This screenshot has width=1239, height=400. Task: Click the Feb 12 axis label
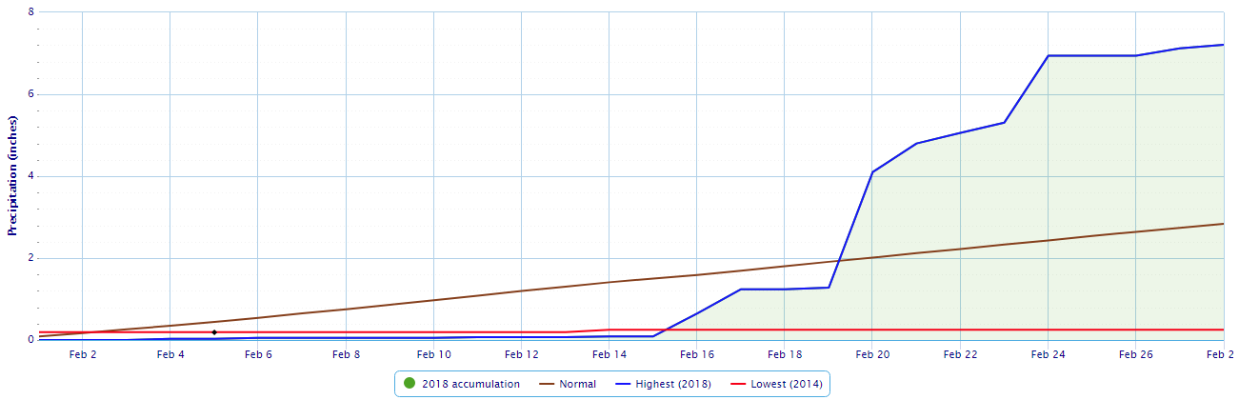pos(521,354)
